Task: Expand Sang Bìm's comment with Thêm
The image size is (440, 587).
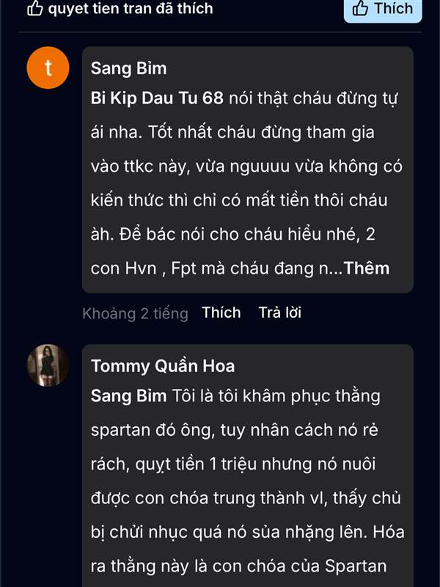Action: click(367, 268)
